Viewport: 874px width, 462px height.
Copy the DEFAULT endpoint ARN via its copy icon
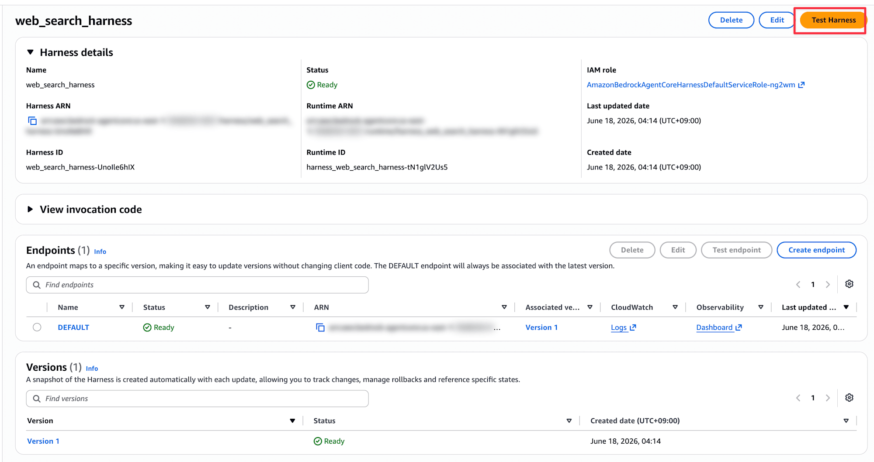pos(320,328)
